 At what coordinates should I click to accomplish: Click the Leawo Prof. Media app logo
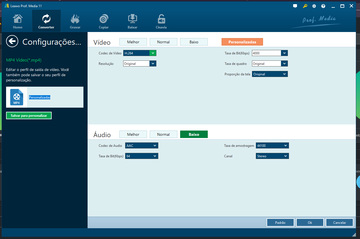(x=7, y=6)
